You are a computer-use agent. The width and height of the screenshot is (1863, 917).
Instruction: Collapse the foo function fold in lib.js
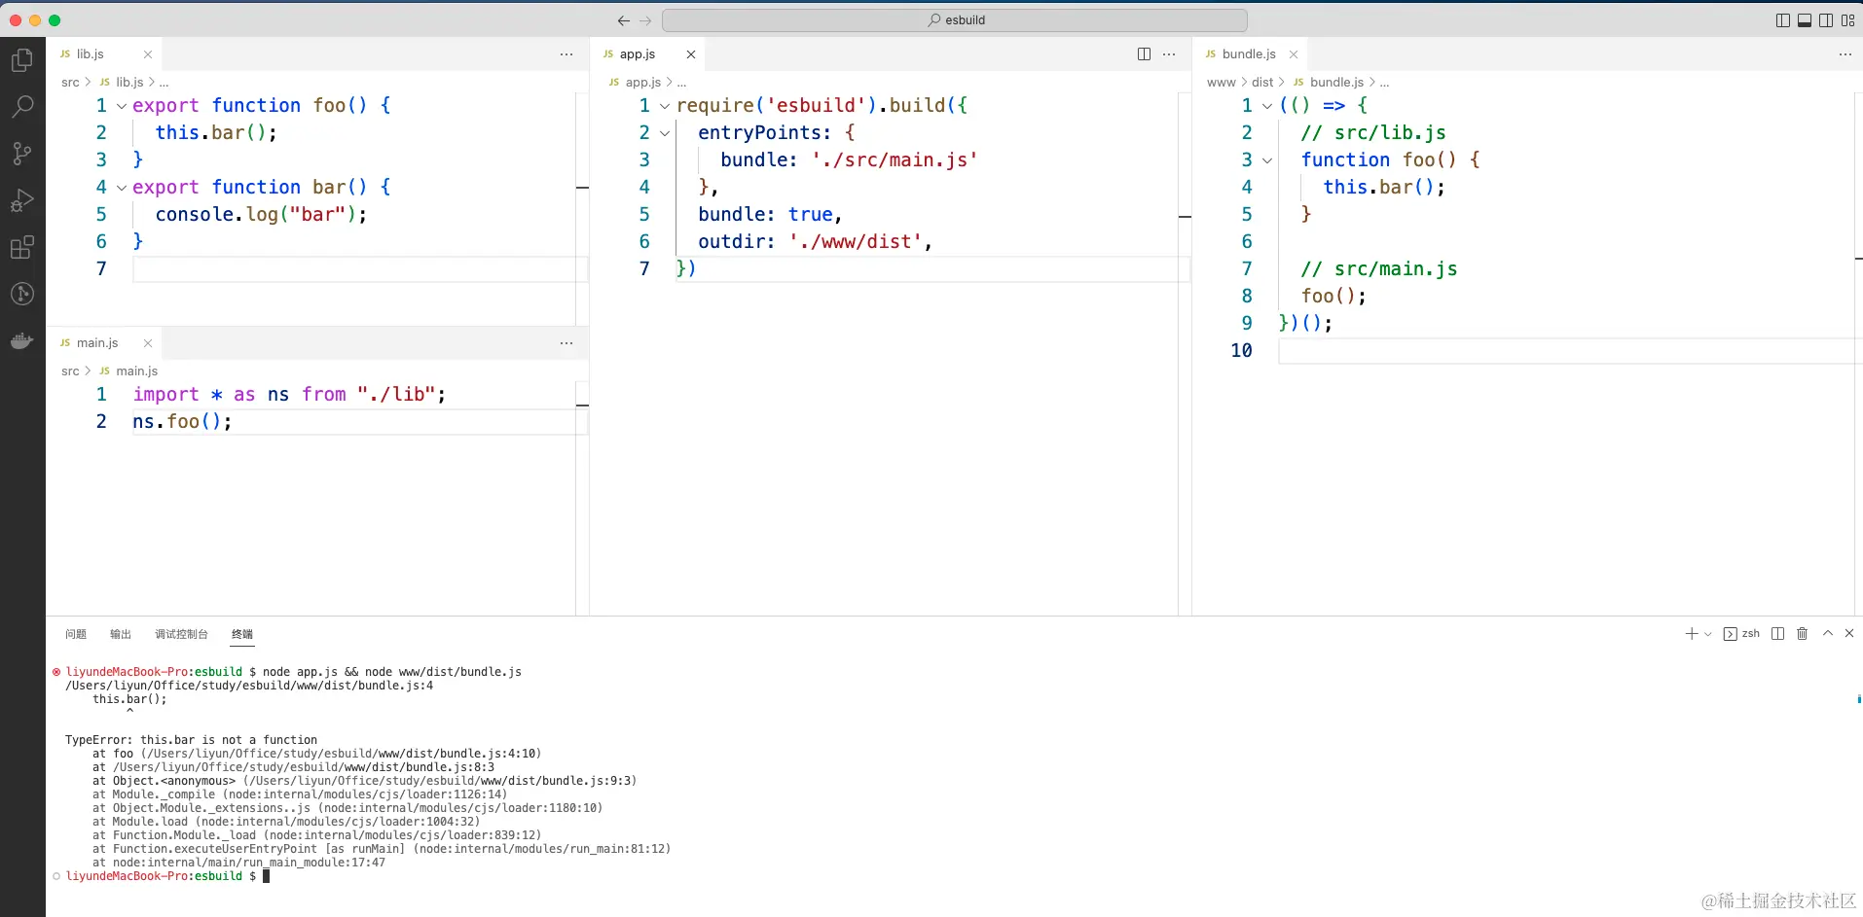pyautogui.click(x=122, y=106)
